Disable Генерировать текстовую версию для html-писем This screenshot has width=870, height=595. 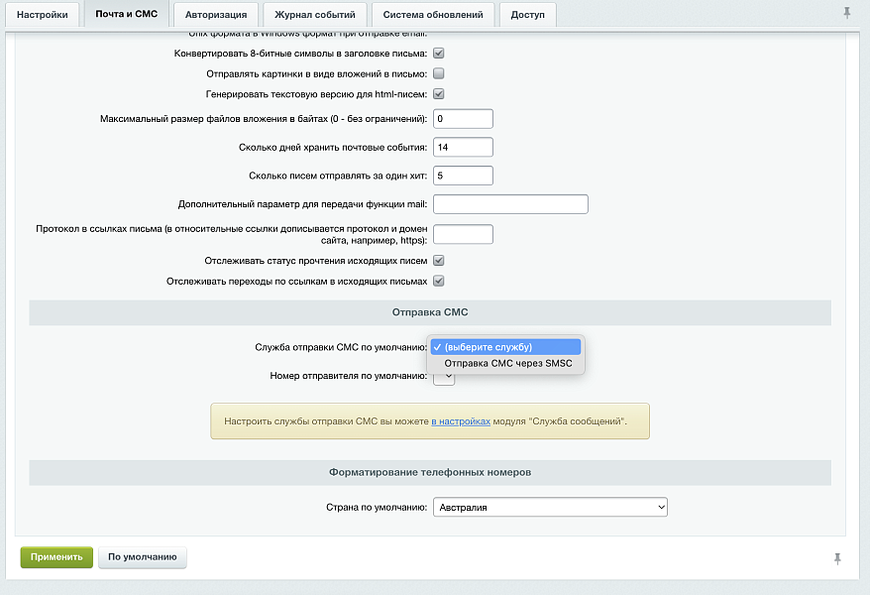[x=438, y=92]
